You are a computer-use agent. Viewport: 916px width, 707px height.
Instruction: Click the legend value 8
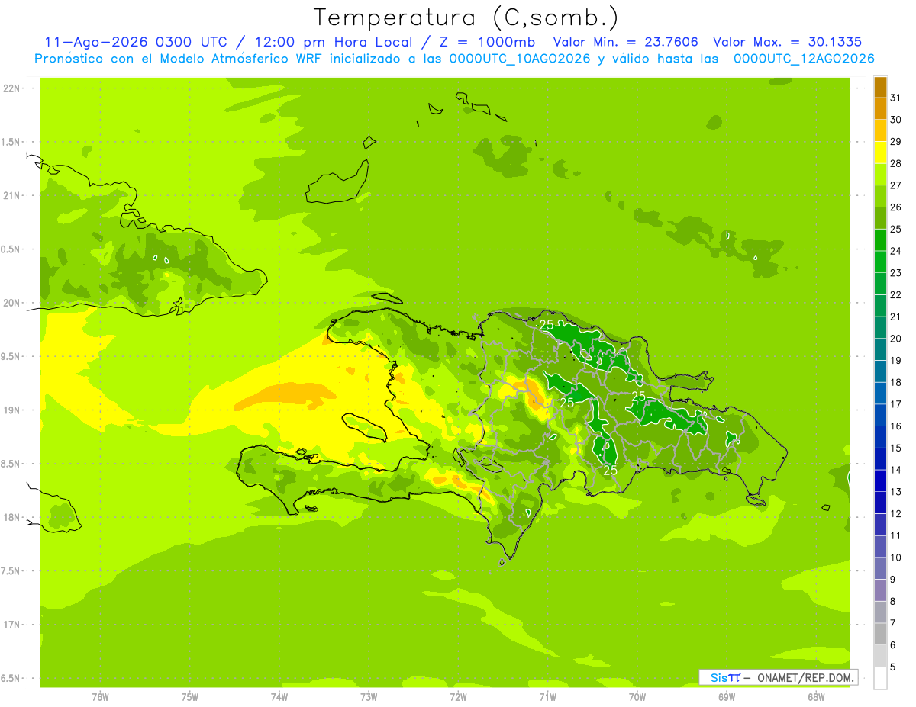pos(892,602)
